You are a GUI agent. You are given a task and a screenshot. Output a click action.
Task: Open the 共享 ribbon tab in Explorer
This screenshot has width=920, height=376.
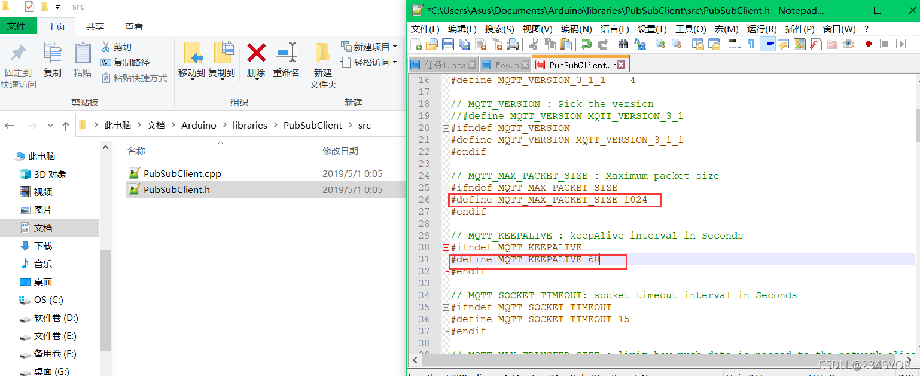pyautogui.click(x=95, y=26)
